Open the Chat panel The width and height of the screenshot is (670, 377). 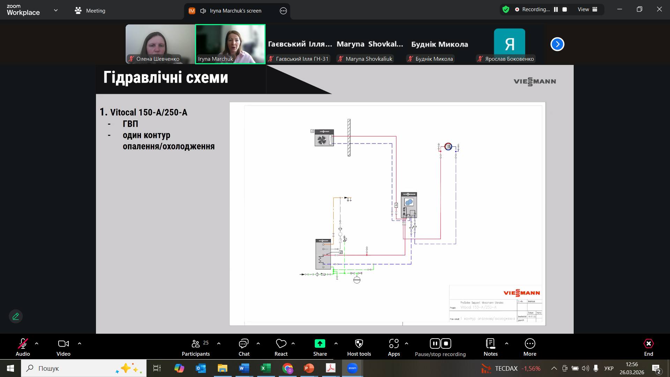point(244,344)
